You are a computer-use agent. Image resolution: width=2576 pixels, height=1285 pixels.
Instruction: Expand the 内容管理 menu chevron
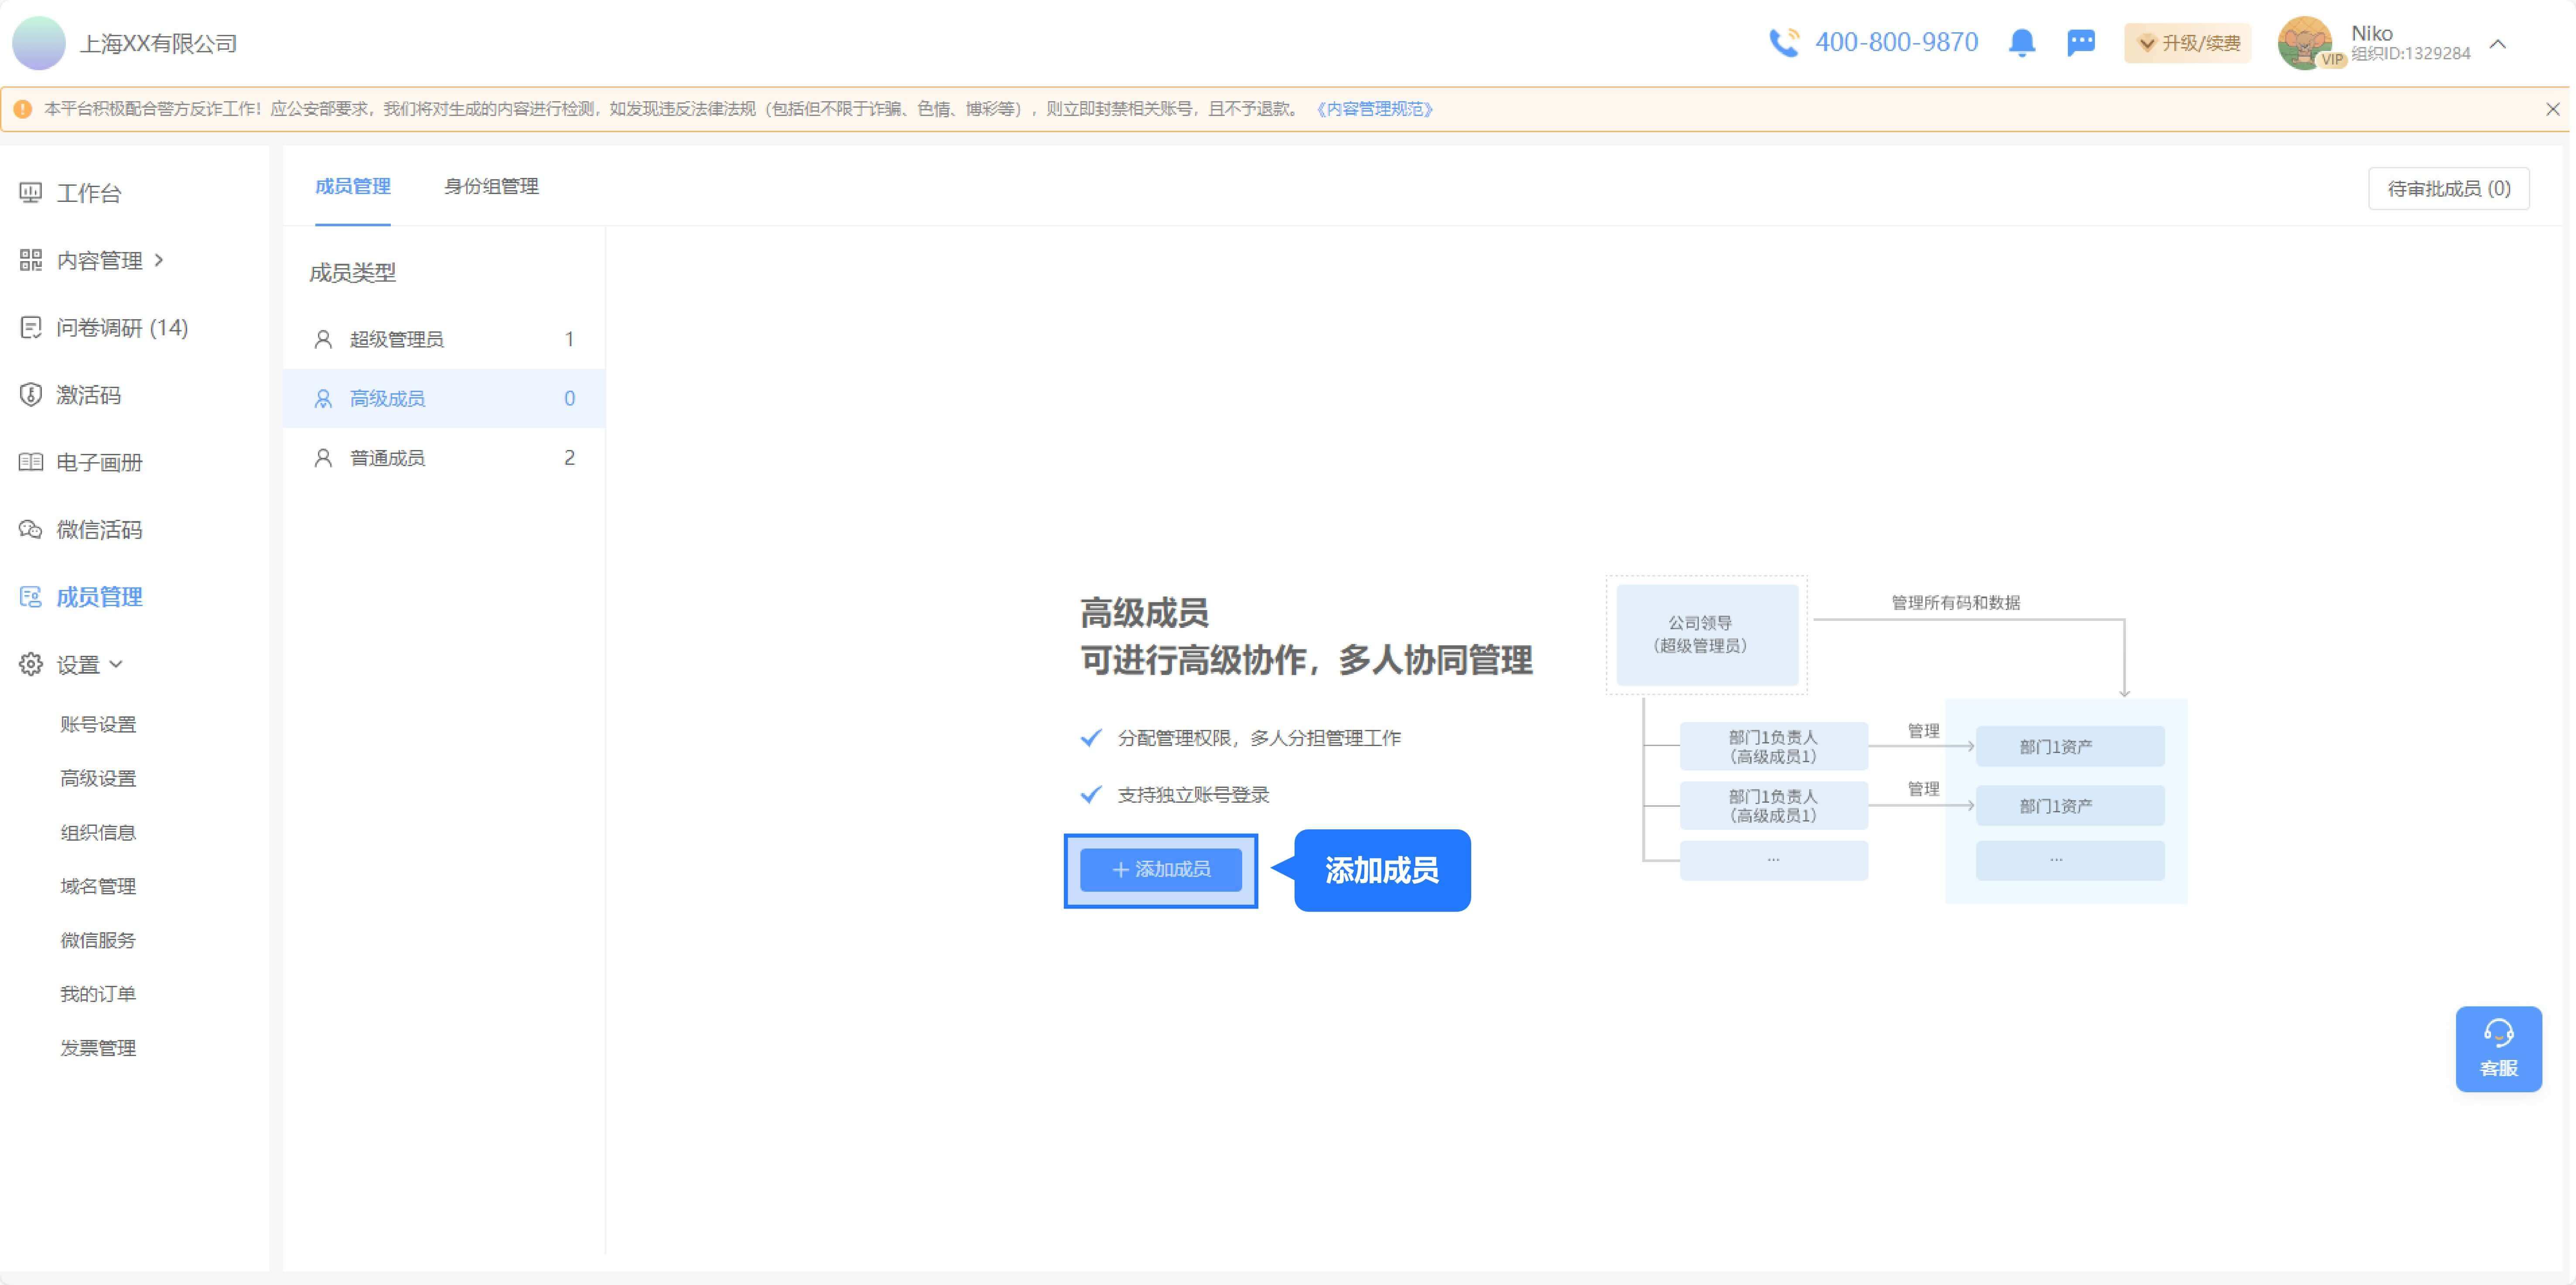(160, 259)
